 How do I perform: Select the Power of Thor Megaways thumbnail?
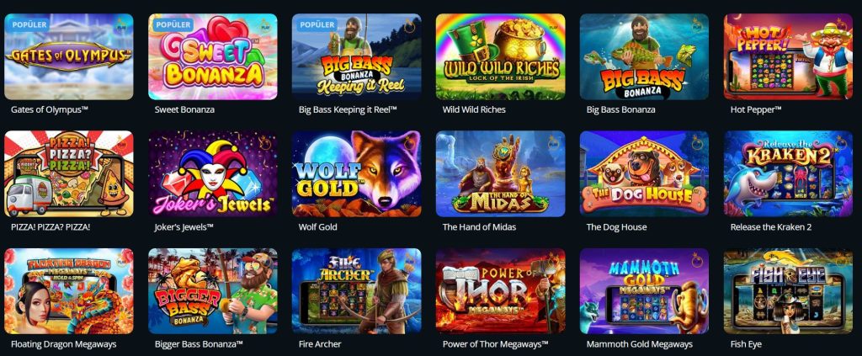(501, 291)
